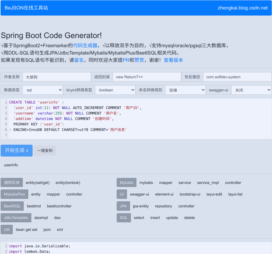Open the 数据类型 sql dropdown

click(x=43, y=90)
